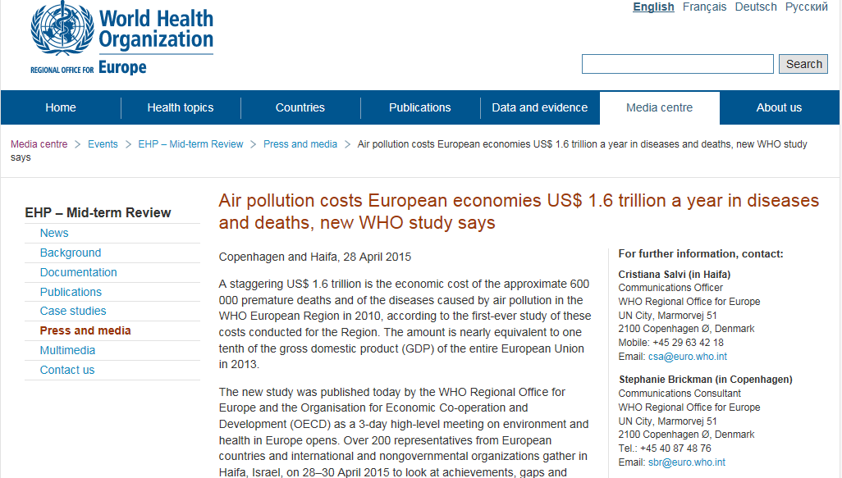
Task: Open Documentation in the sidebar
Action: click(x=79, y=272)
